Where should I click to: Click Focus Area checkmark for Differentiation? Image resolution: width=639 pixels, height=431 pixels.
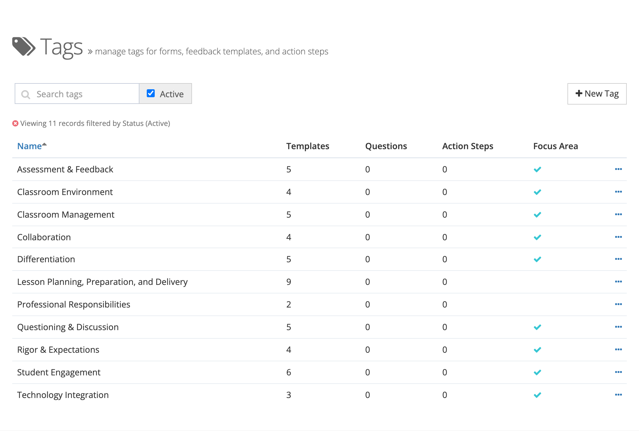537,259
